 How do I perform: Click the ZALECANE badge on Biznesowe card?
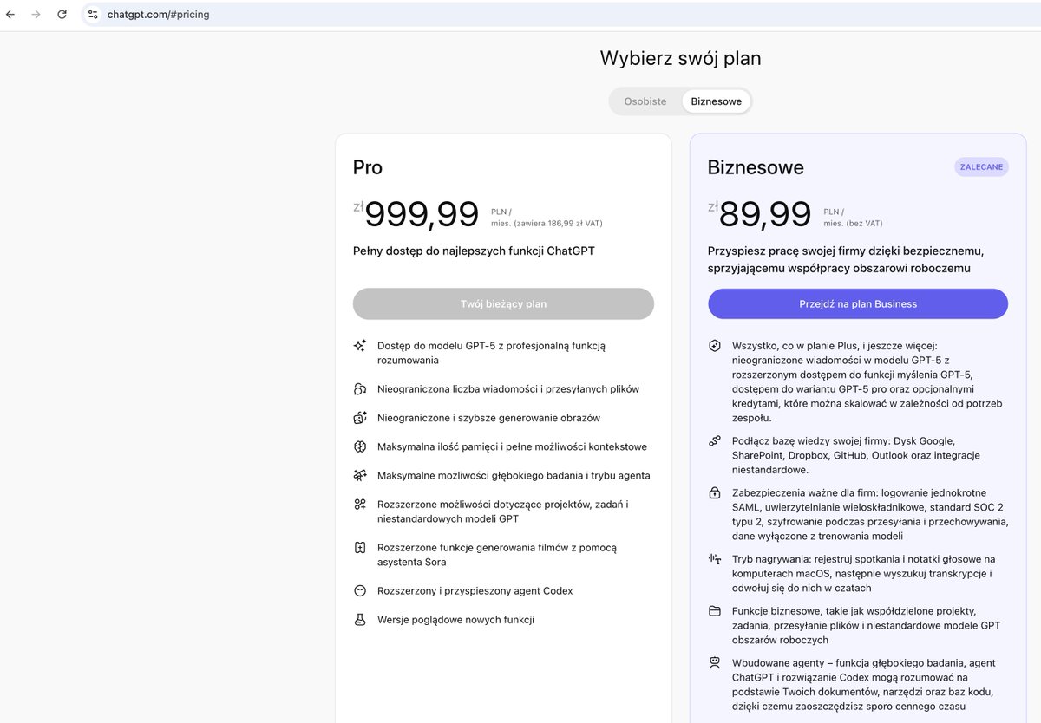[x=981, y=166]
